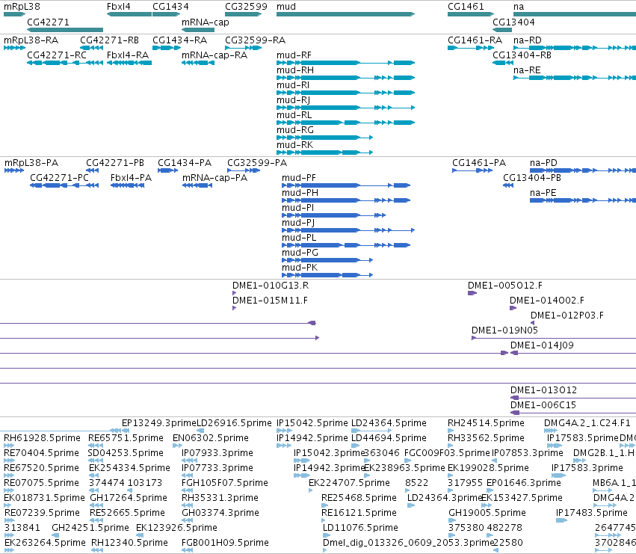Click transcript CG42271-RB

coord(91,48)
